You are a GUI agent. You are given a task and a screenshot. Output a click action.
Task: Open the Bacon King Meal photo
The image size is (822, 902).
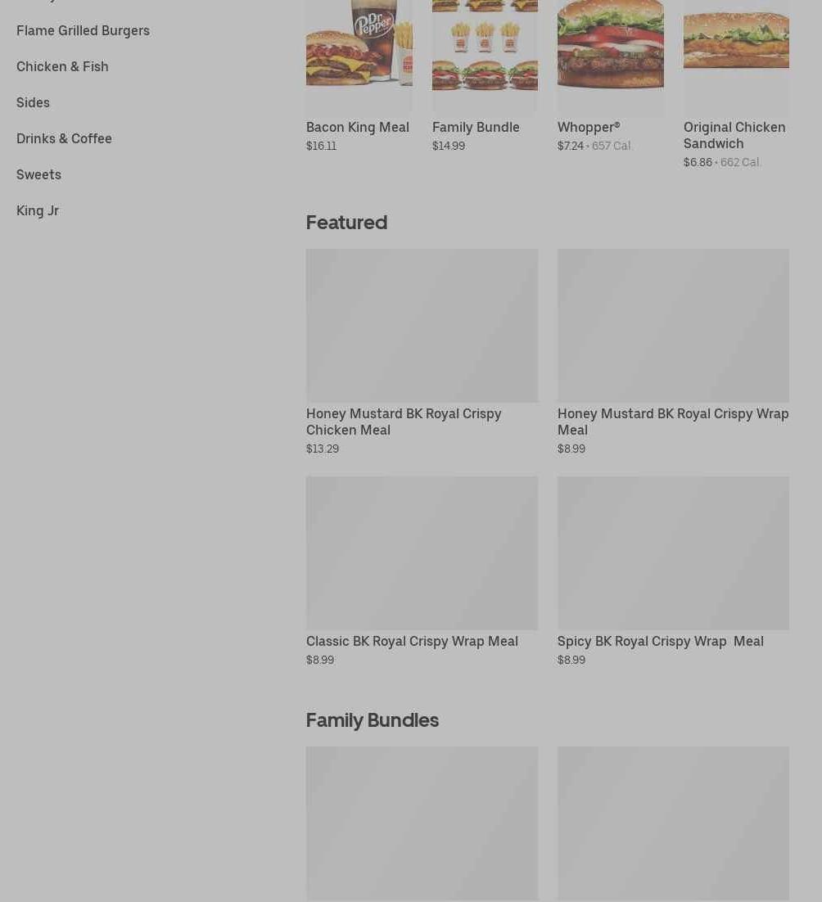click(x=359, y=55)
